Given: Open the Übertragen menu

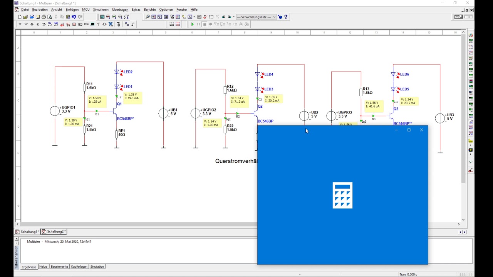Looking at the screenshot, I should pos(120,10).
